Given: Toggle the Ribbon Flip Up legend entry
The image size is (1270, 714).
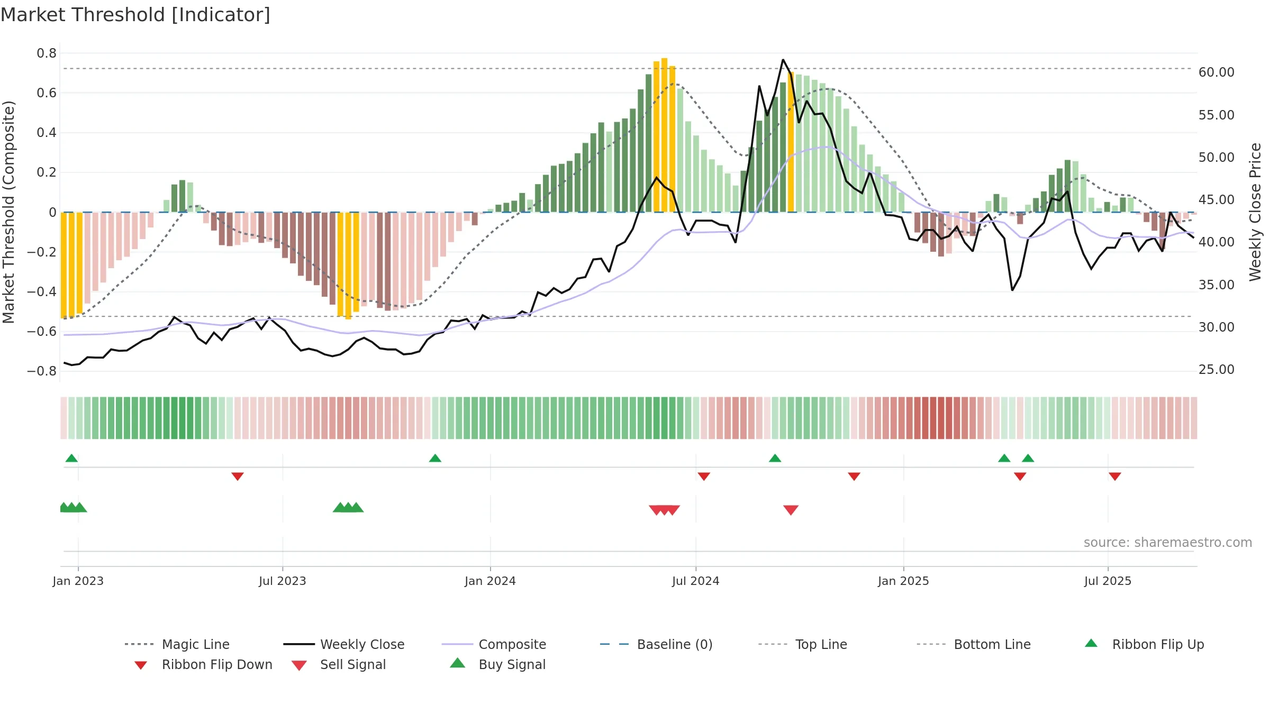Looking at the screenshot, I should 1144,644.
